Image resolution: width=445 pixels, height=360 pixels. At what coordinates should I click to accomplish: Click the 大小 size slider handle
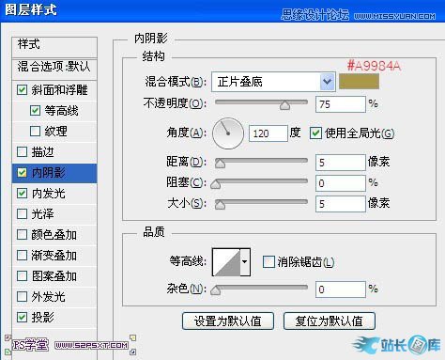[x=220, y=205]
